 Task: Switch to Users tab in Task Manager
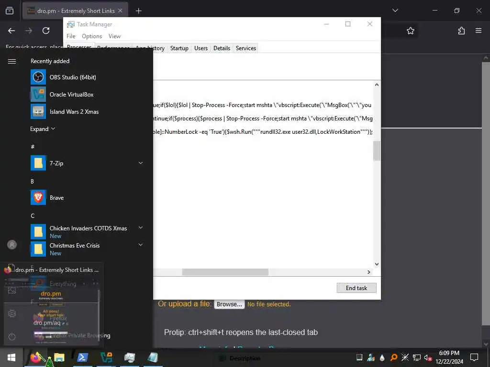[201, 48]
